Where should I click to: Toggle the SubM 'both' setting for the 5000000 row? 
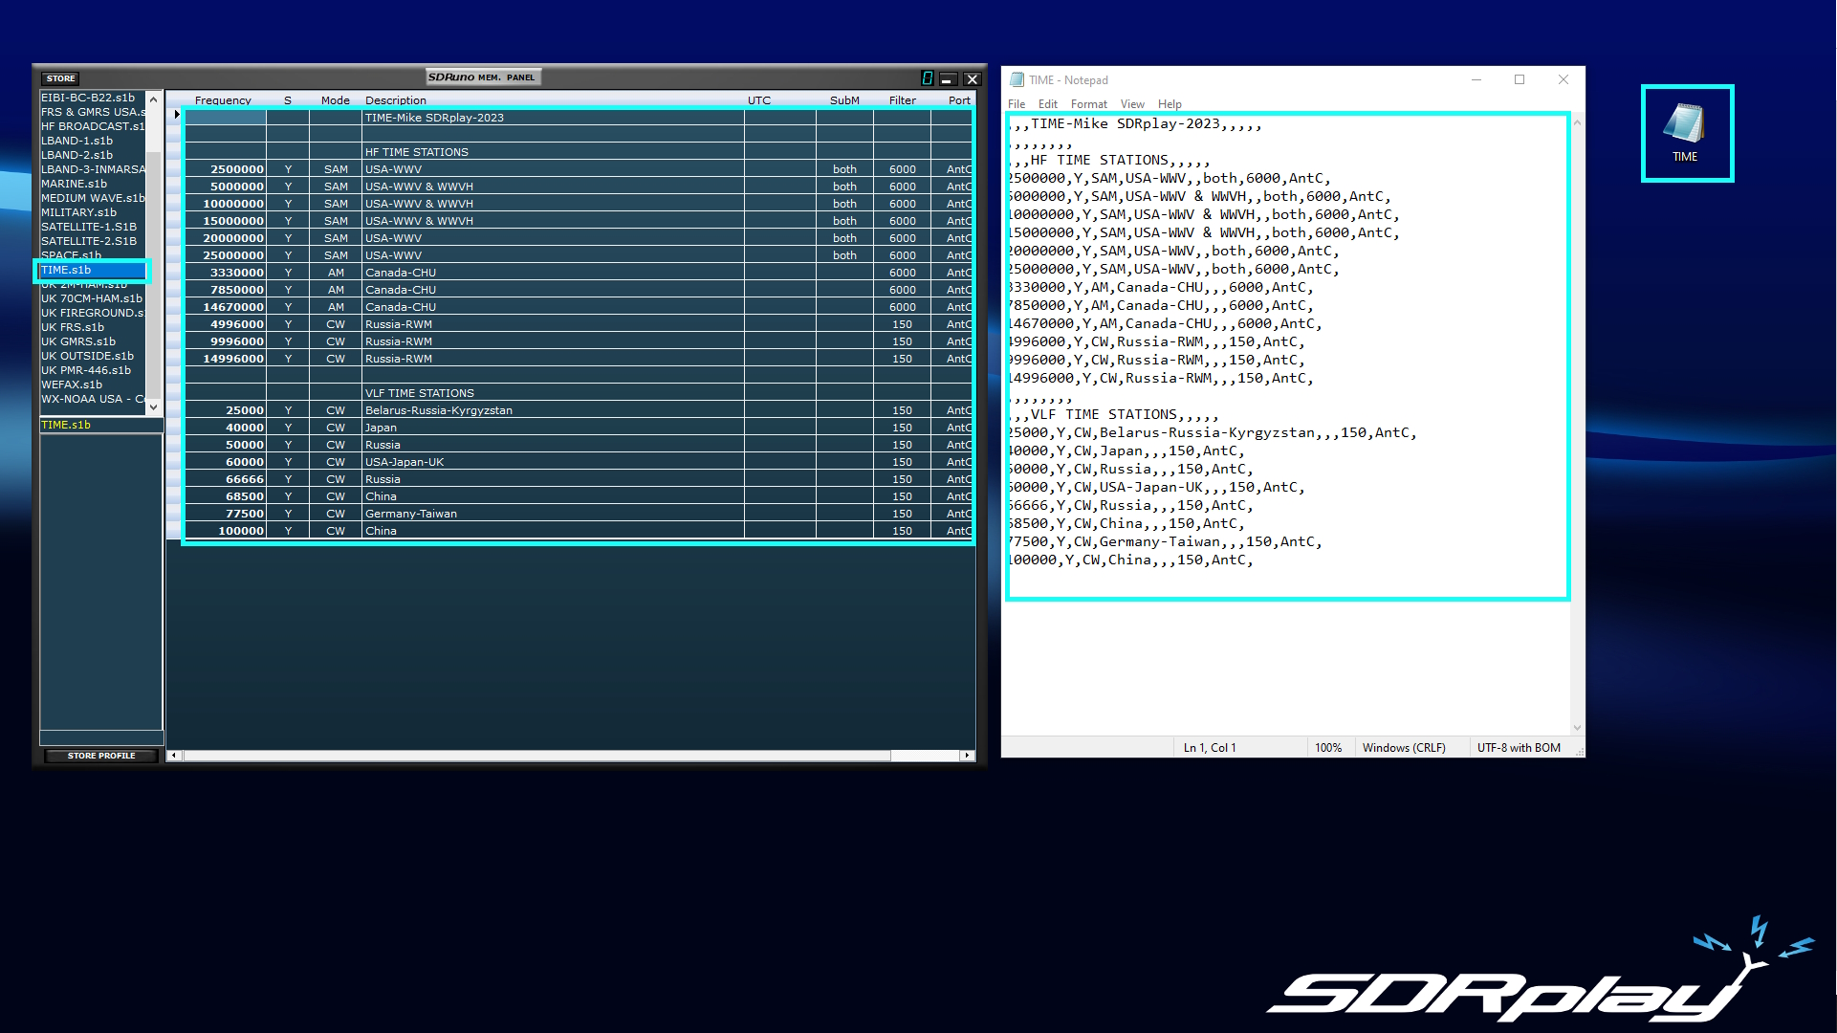coord(844,186)
